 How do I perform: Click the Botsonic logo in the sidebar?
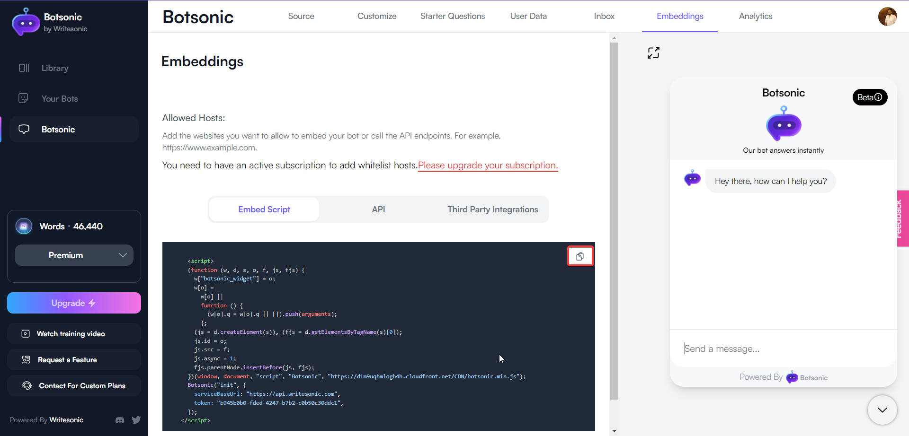coord(26,21)
